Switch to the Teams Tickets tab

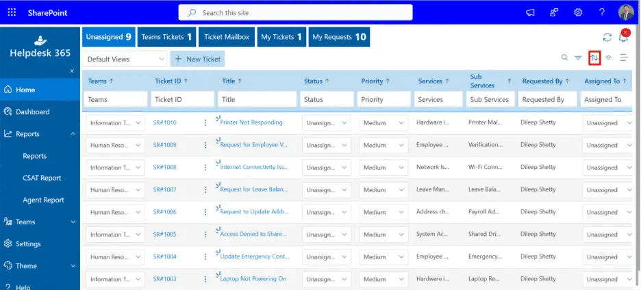167,37
